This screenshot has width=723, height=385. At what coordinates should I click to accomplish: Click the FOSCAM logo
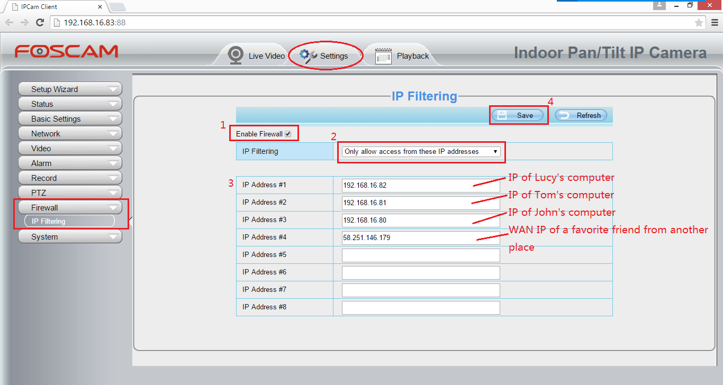point(66,51)
